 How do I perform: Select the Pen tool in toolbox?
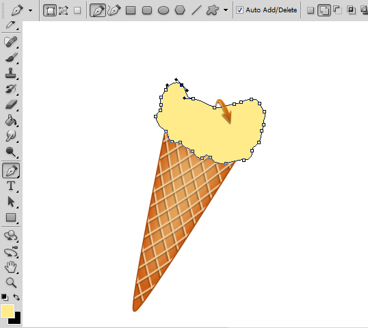coord(11,170)
